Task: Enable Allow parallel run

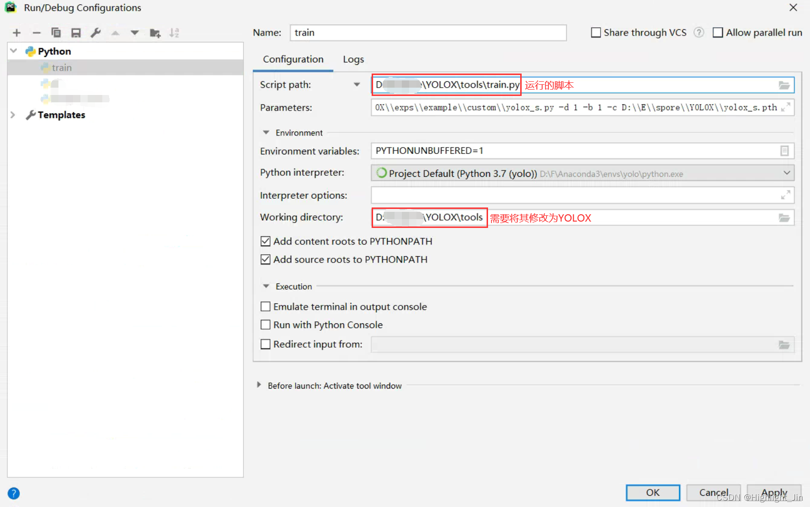Action: 717,32
